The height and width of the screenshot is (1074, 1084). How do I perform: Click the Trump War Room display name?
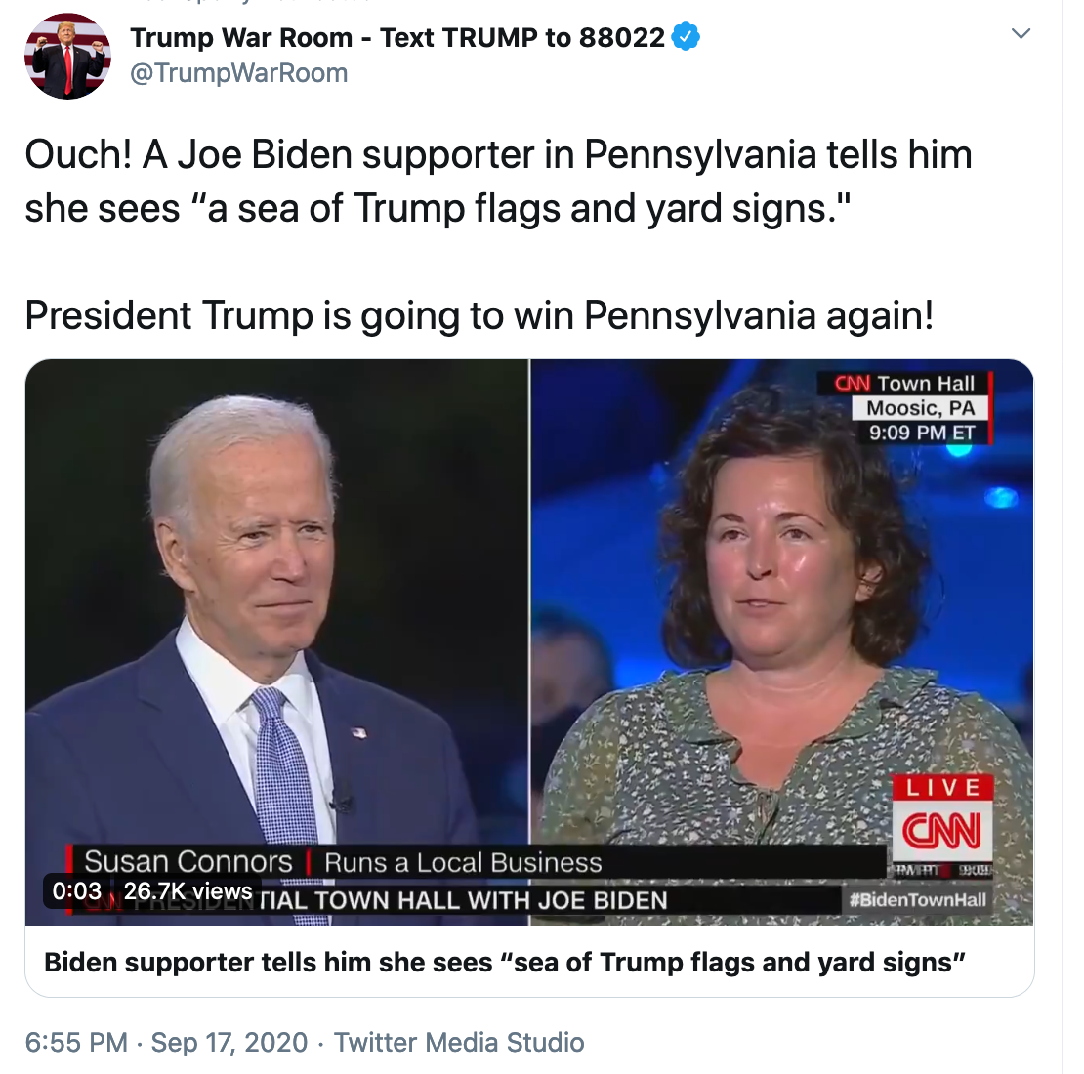397,37
